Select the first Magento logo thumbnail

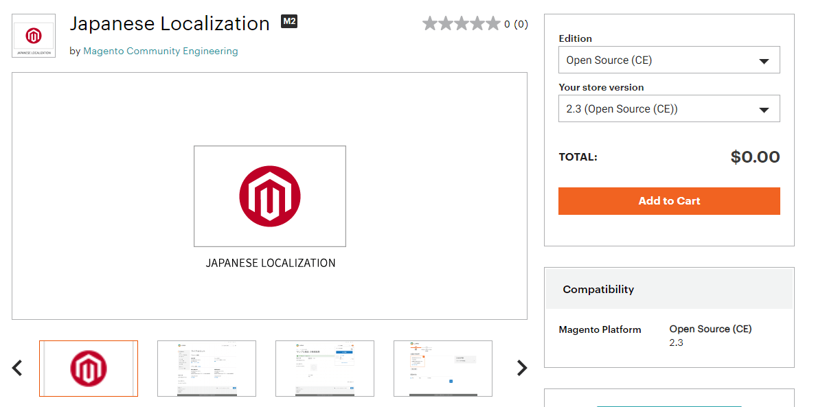[x=89, y=368]
